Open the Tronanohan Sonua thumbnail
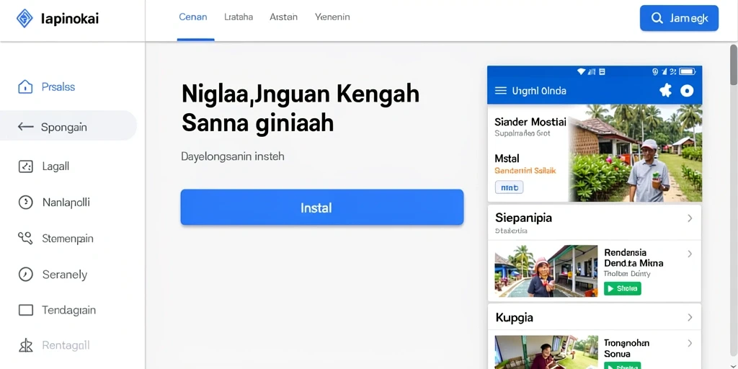 [546, 352]
